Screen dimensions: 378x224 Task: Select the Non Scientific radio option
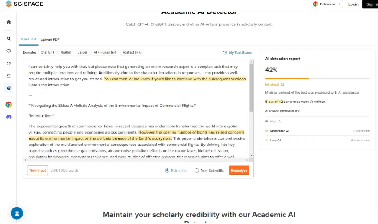(x=197, y=170)
